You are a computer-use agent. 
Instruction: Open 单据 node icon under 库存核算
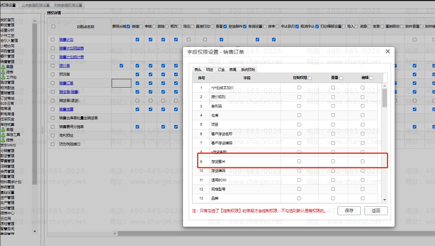point(3,129)
